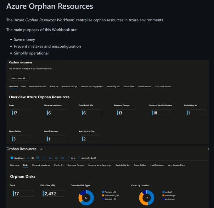
Task: Click the 'Simplify operational' bullet text
Action: (x=31, y=53)
